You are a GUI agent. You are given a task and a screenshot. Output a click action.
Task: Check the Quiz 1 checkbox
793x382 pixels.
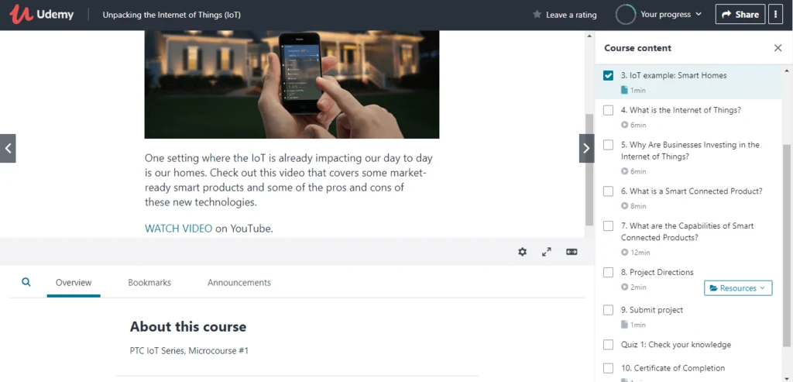(609, 345)
